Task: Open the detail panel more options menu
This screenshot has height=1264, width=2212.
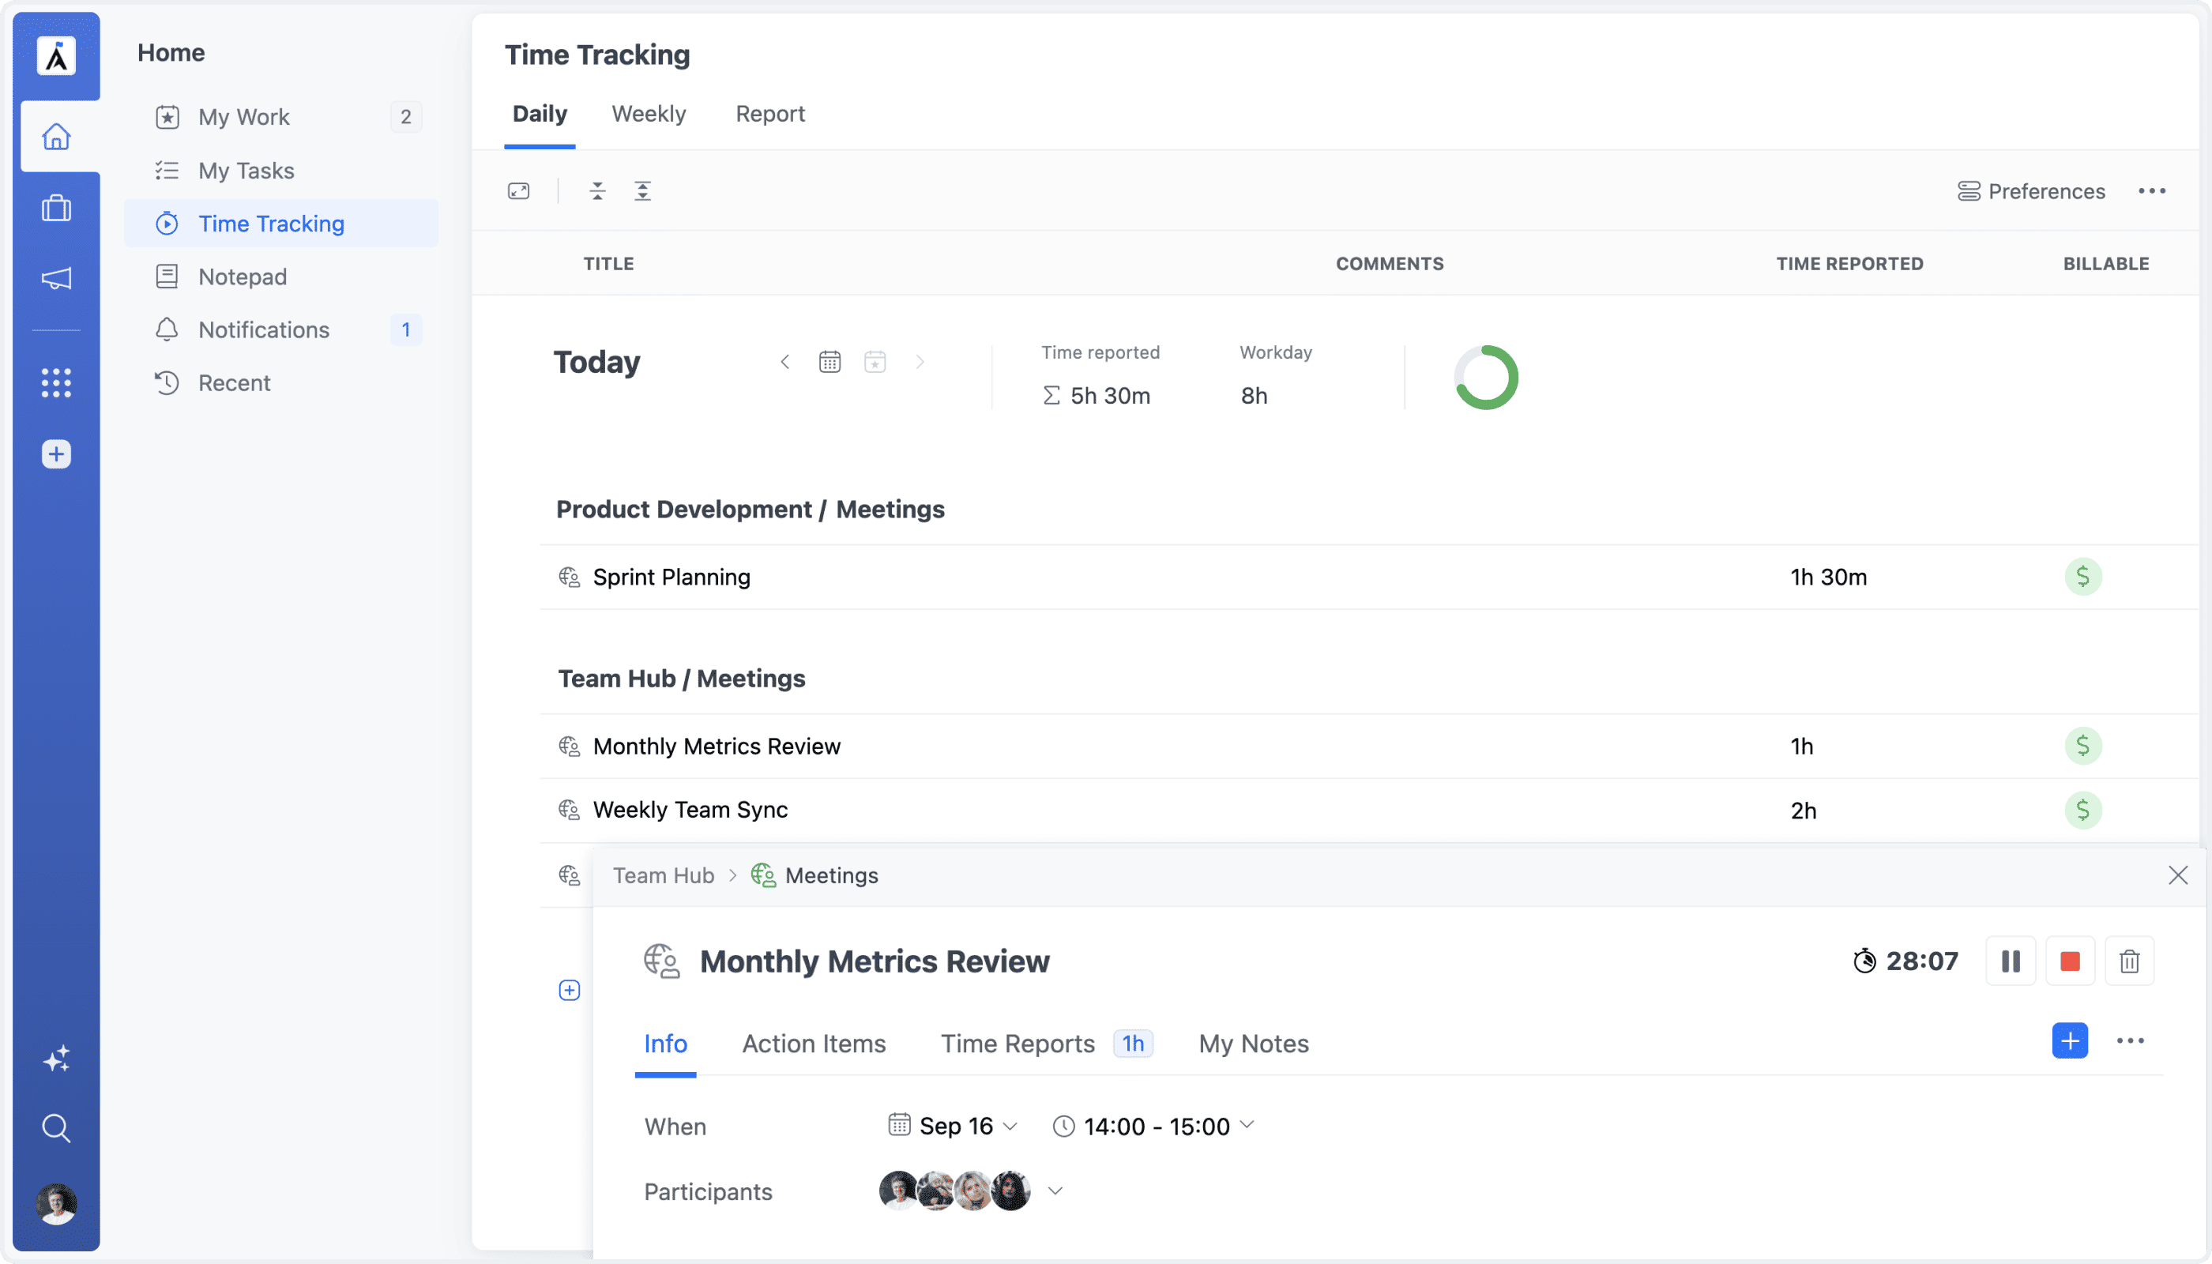Action: pos(2131,1041)
